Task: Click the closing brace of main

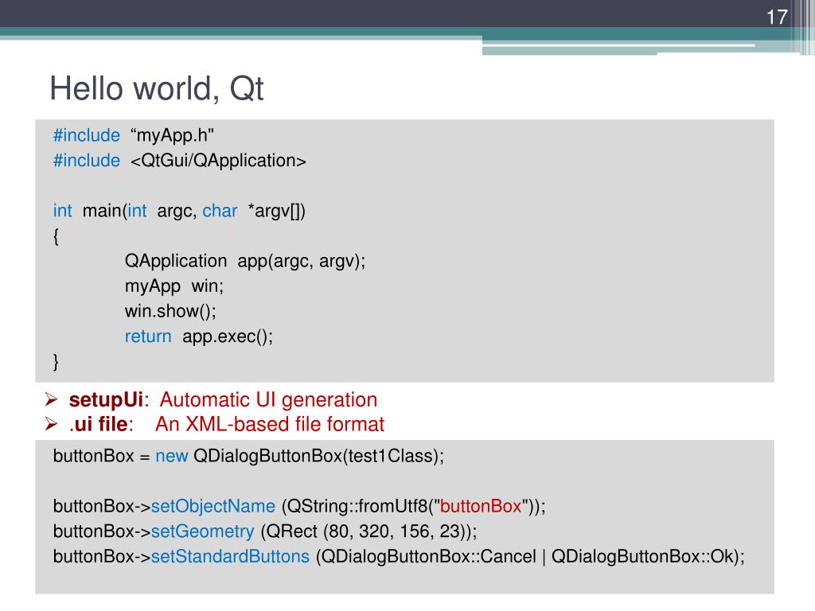Action: pyautogui.click(x=56, y=362)
